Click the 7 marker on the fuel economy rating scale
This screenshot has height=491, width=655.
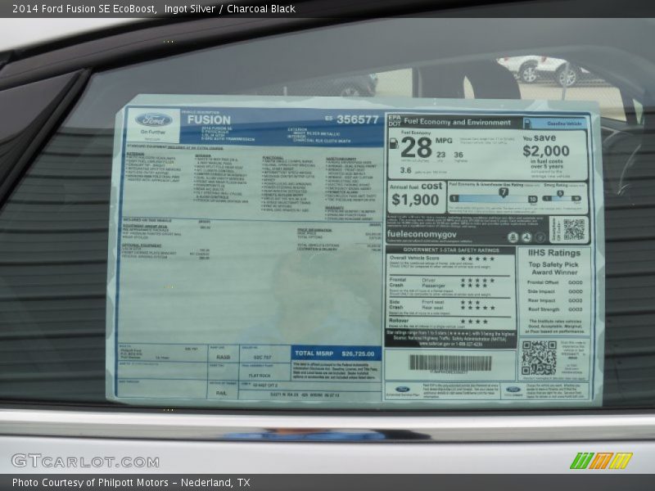point(504,192)
